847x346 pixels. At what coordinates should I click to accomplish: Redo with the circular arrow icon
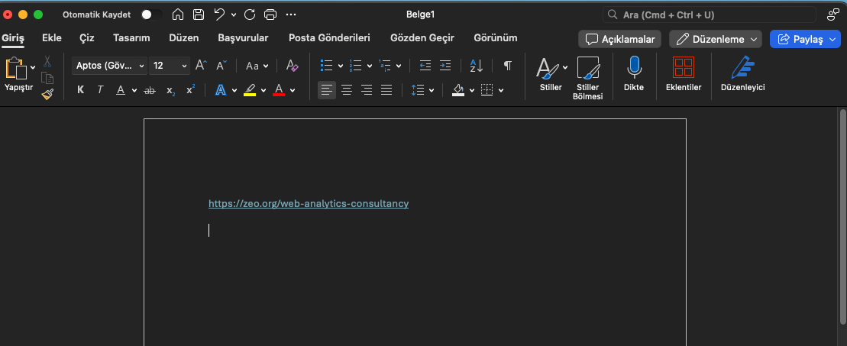tap(250, 15)
